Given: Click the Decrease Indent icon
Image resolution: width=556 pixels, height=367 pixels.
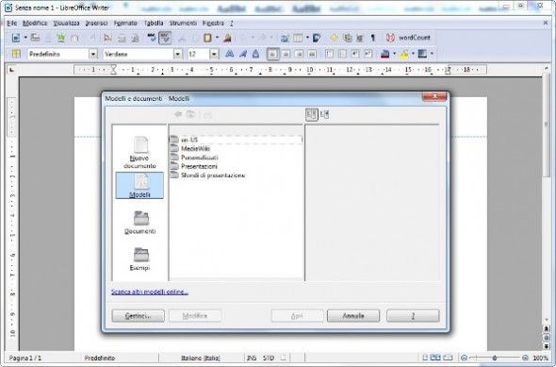Looking at the screenshot, I should [x=355, y=54].
